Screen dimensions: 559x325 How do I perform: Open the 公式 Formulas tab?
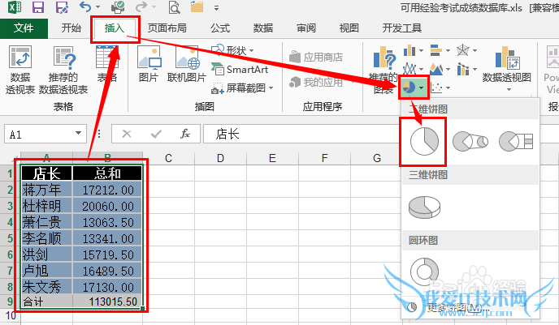(220, 28)
